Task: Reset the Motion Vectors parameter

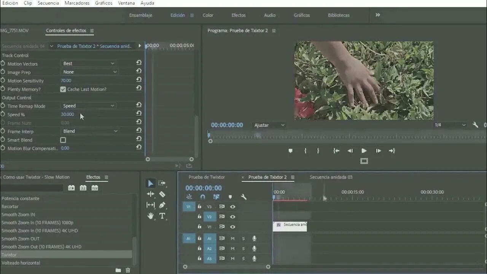Action: coord(139,63)
